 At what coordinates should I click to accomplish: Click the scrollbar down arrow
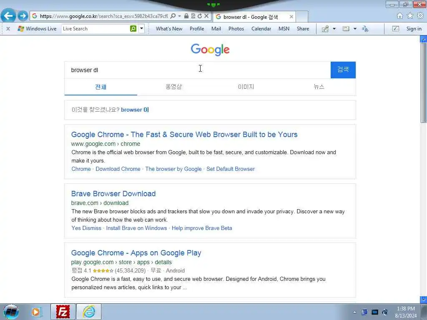coord(424,299)
